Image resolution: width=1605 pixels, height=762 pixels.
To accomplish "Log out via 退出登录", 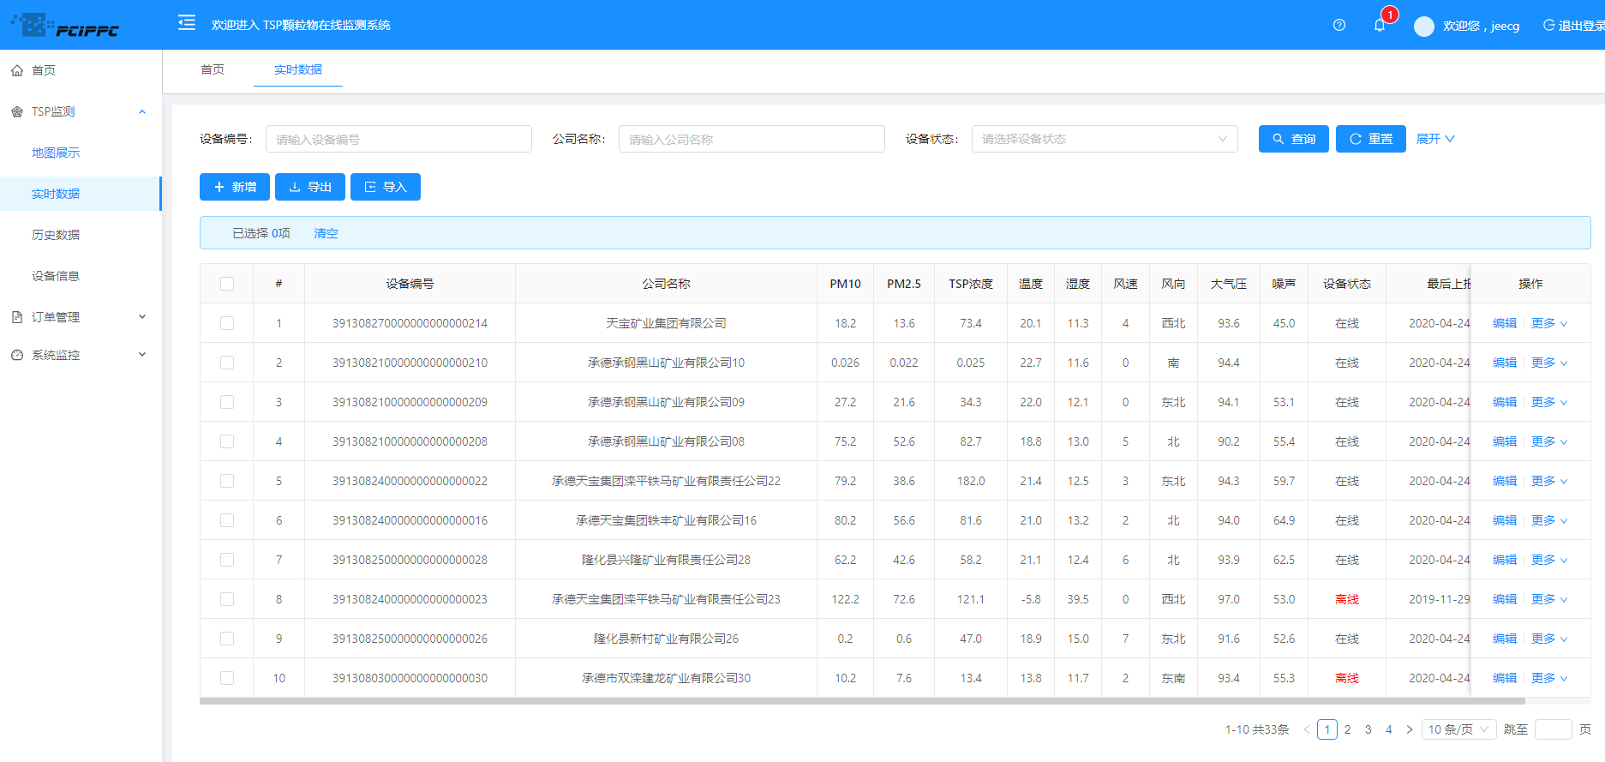I will click(1573, 26).
